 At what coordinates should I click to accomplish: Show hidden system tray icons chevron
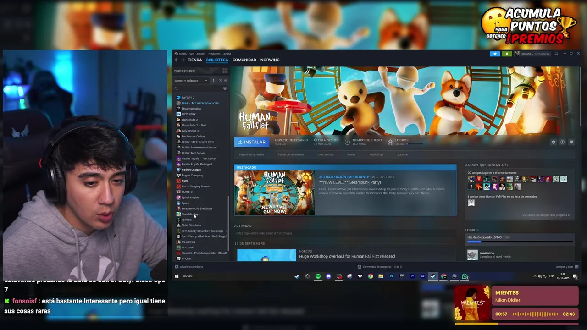(x=535, y=276)
